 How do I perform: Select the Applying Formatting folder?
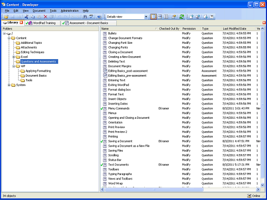point(38,71)
